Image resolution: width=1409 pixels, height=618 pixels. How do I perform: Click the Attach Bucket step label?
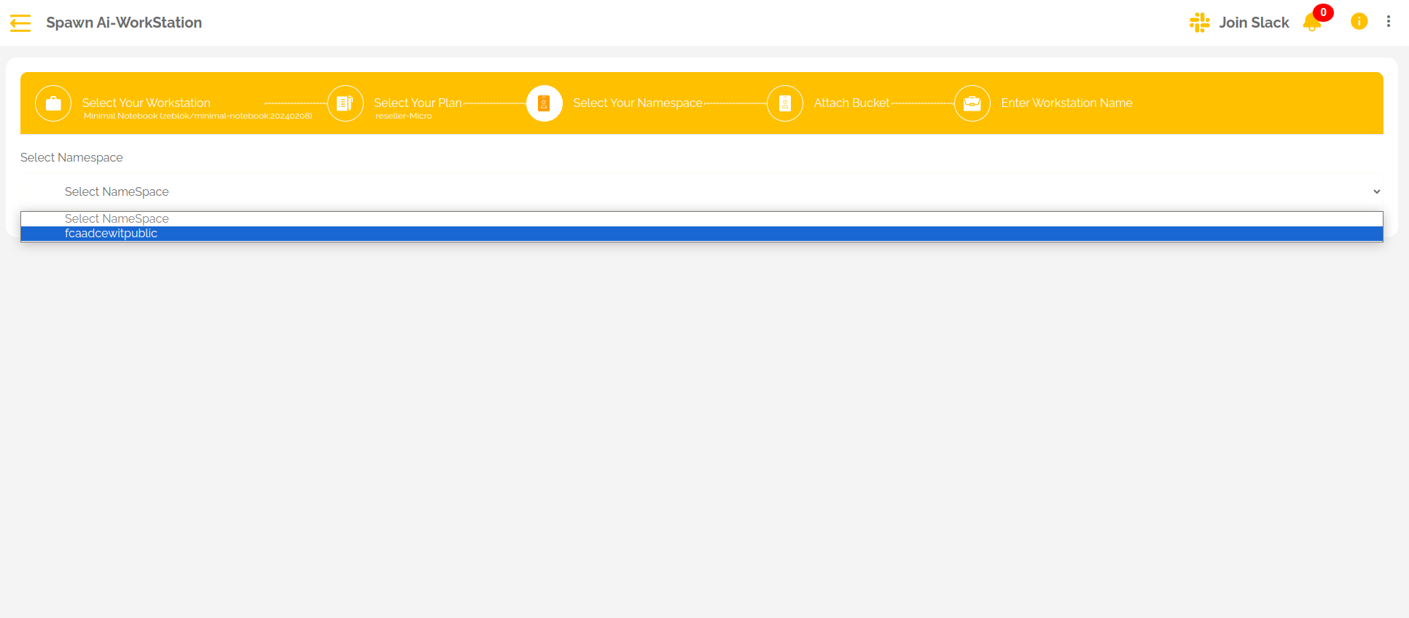coord(851,103)
